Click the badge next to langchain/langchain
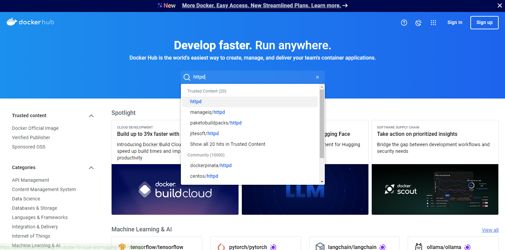Screen dimensions: 505x250 click(382, 247)
